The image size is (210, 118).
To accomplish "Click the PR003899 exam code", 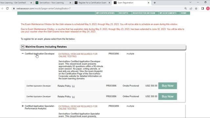I will [x=114, y=106].
